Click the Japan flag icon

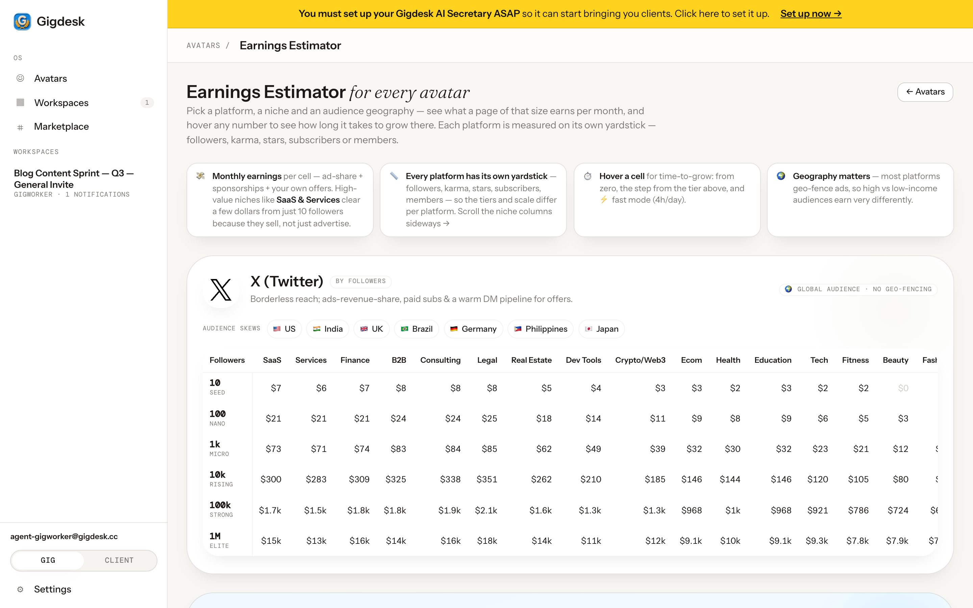(x=589, y=329)
